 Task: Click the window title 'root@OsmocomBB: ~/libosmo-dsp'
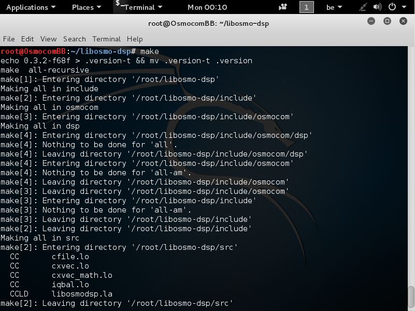pyautogui.click(x=209, y=23)
